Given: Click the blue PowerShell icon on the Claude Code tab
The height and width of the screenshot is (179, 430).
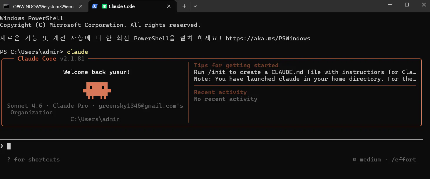Looking at the screenshot, I should [94, 6].
